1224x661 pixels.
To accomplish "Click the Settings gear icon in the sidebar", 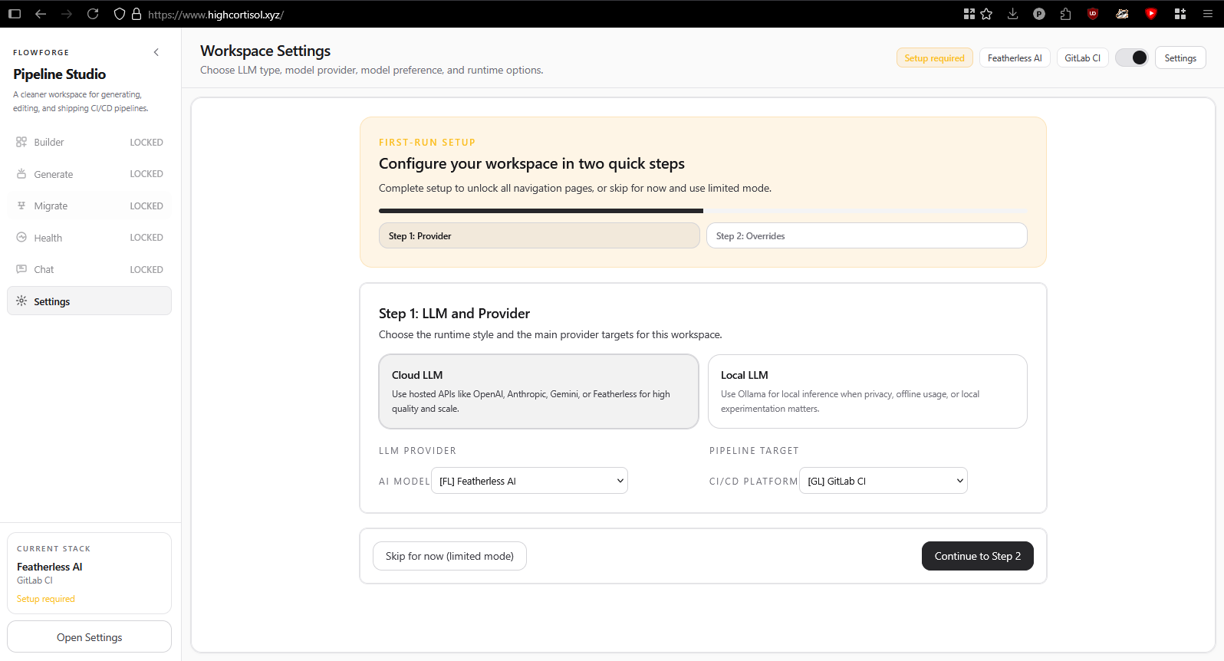I will click(x=21, y=301).
